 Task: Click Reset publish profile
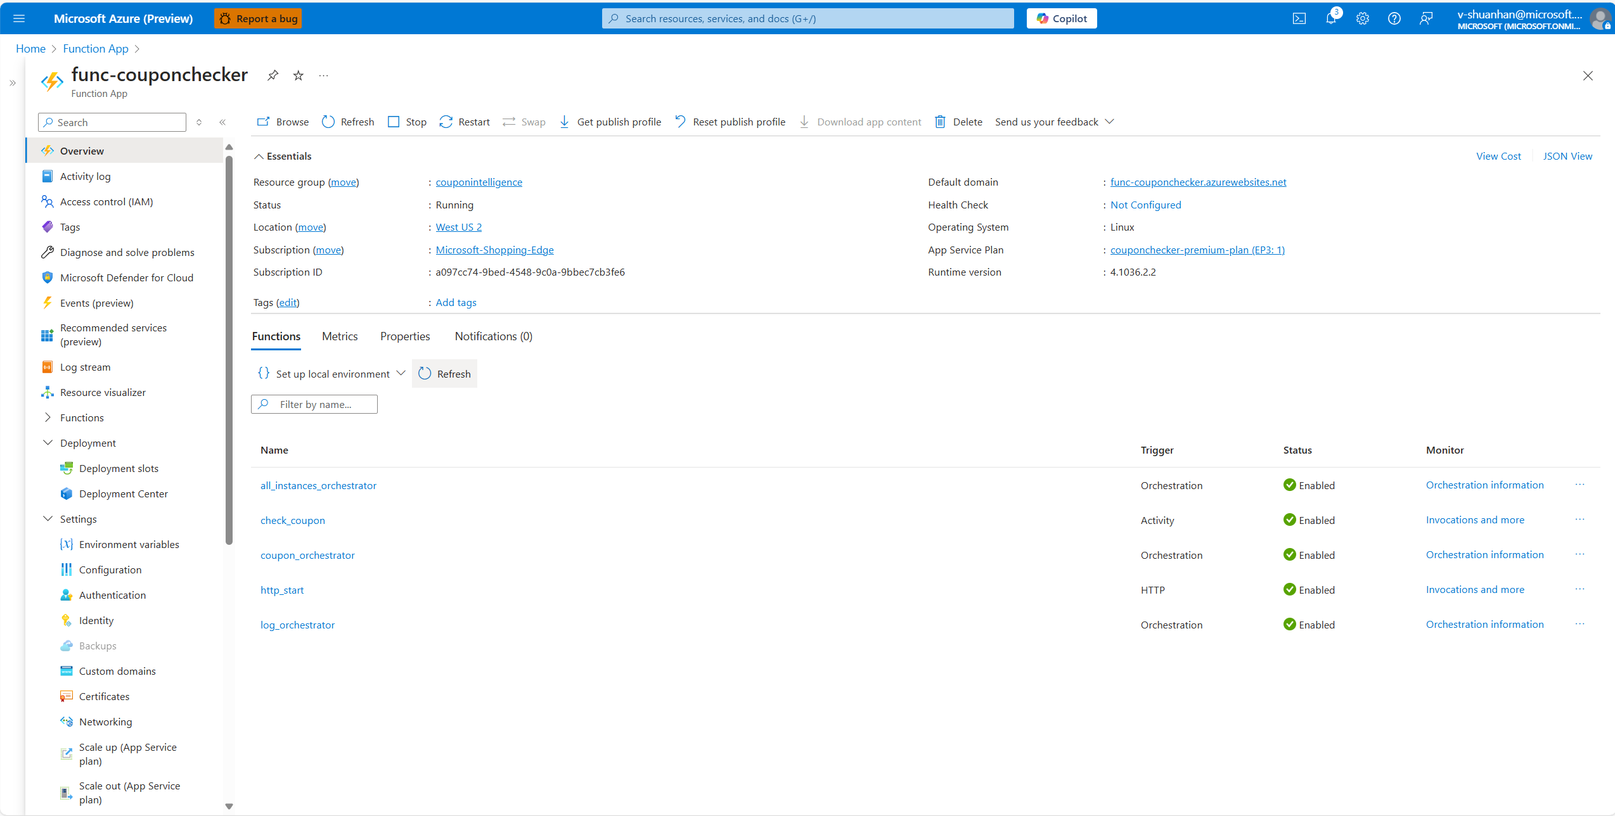(x=730, y=122)
